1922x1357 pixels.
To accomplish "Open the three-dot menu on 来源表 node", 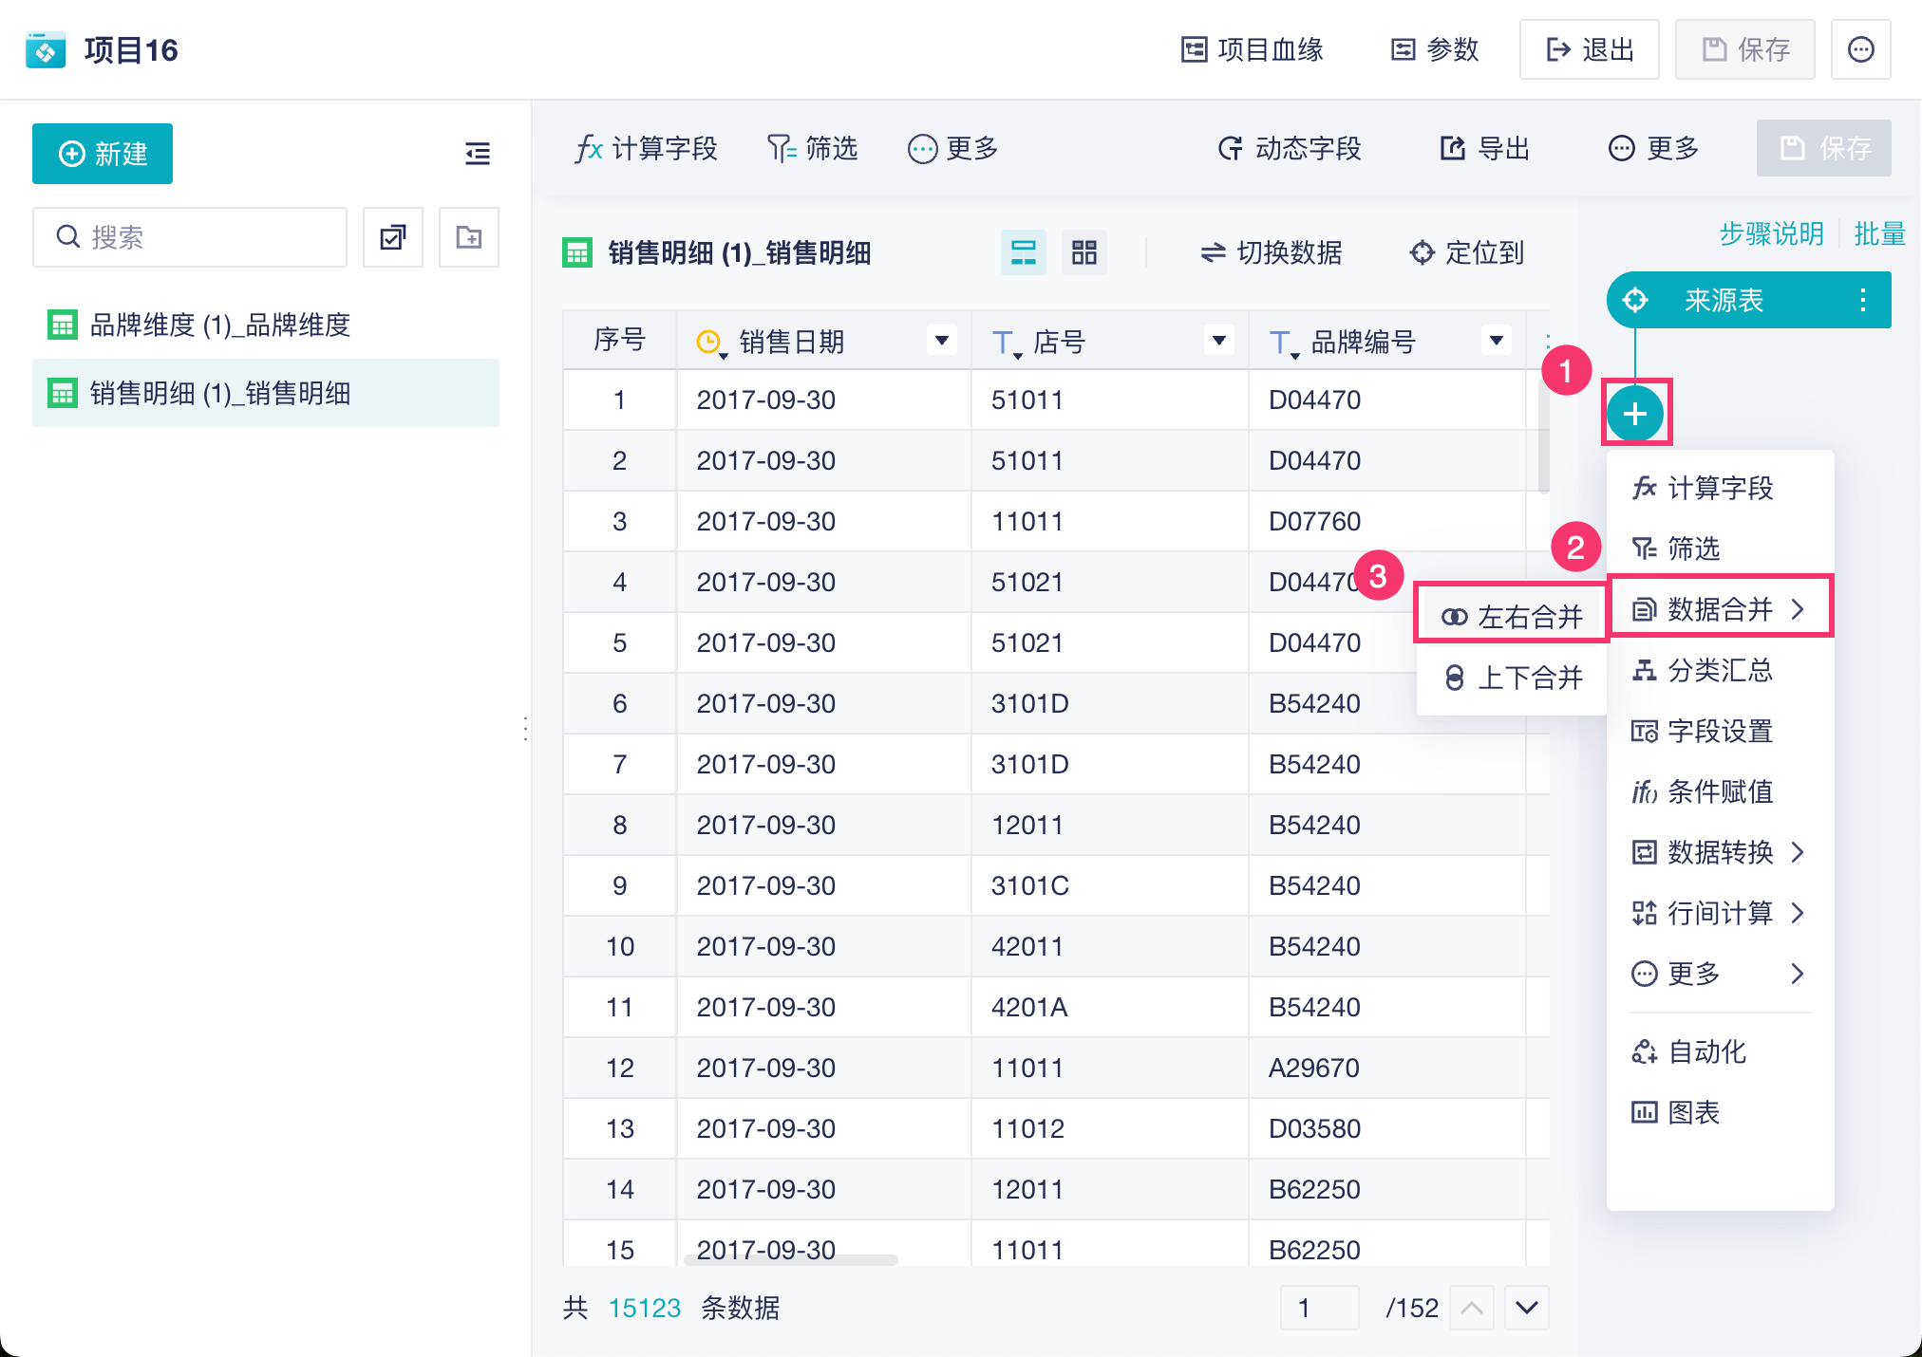I will [1862, 300].
